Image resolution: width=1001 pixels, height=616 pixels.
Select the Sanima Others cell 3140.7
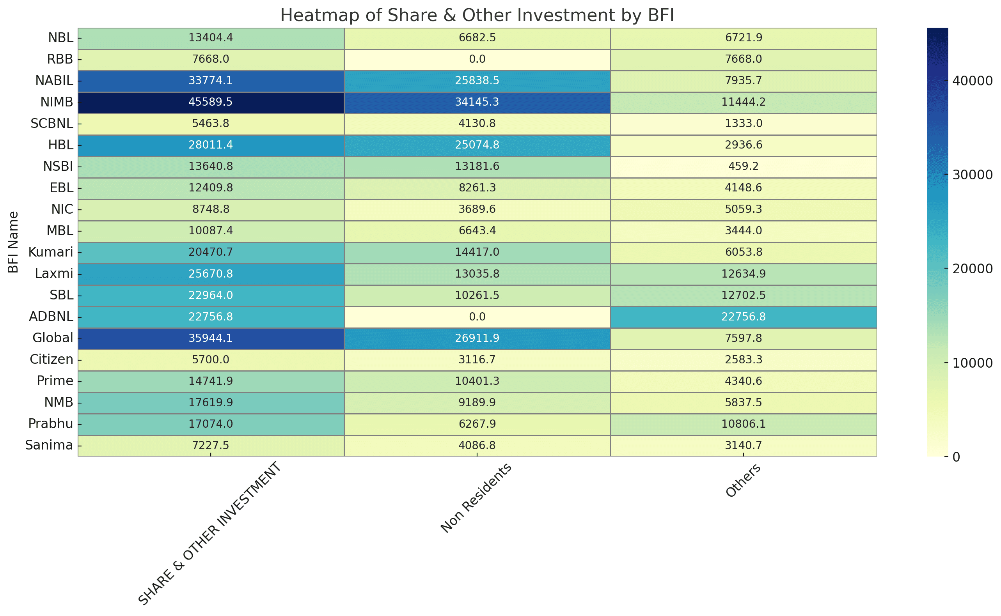[x=743, y=445]
